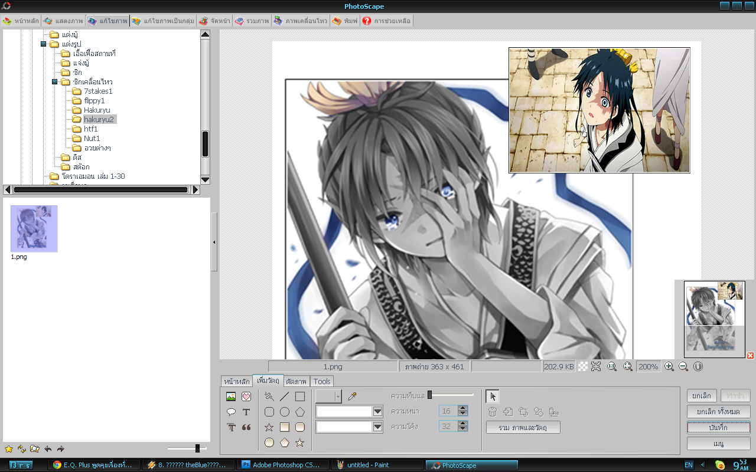Click ยกเลิก ทั้งหมด undo all button
Viewport: 756px width, 472px height.
[x=719, y=411]
